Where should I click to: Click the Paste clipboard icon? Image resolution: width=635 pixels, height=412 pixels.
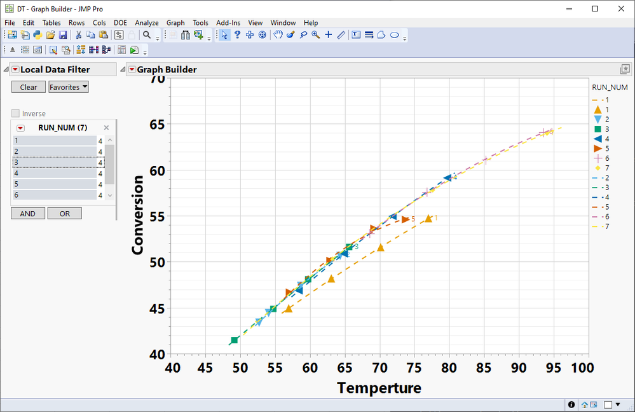click(x=104, y=35)
